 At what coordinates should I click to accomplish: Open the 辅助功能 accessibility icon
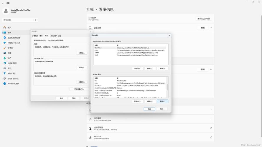5,73
